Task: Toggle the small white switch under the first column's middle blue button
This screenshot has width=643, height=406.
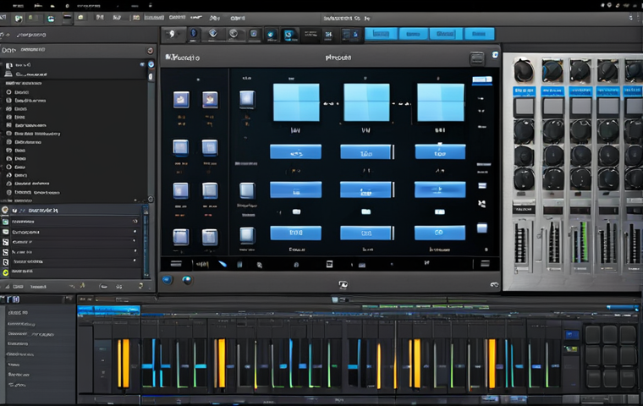Action: click(x=296, y=211)
